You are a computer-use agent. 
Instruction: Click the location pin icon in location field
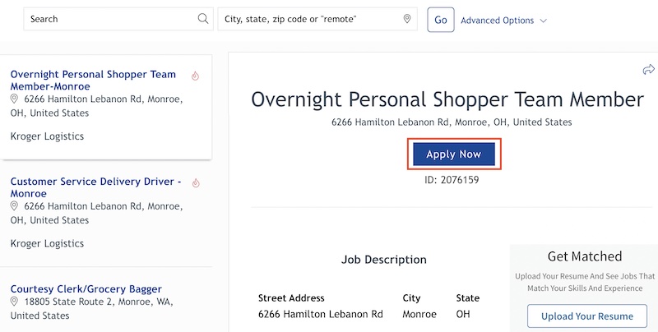click(x=406, y=19)
